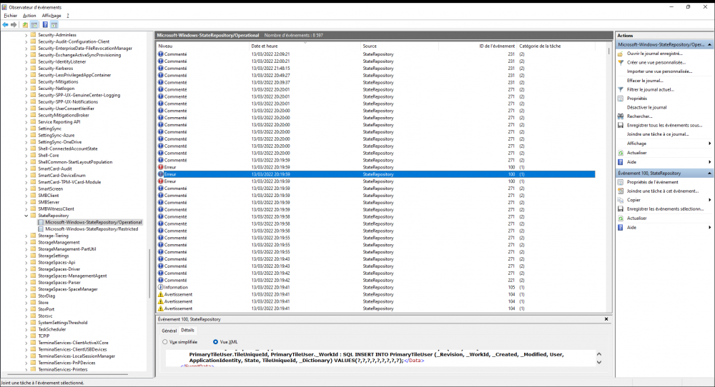This screenshot has height=387, width=715.
Task: Select the 'Vue simplifiée' radio button
Action: point(166,342)
